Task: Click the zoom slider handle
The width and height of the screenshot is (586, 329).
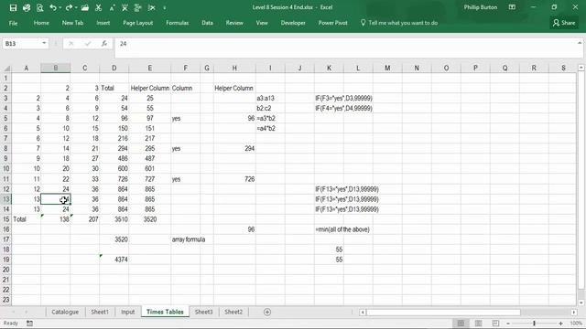Action: click(x=535, y=324)
